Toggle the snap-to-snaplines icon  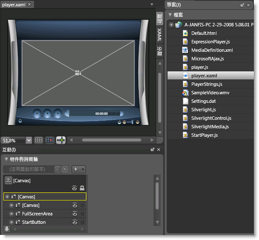61,140
